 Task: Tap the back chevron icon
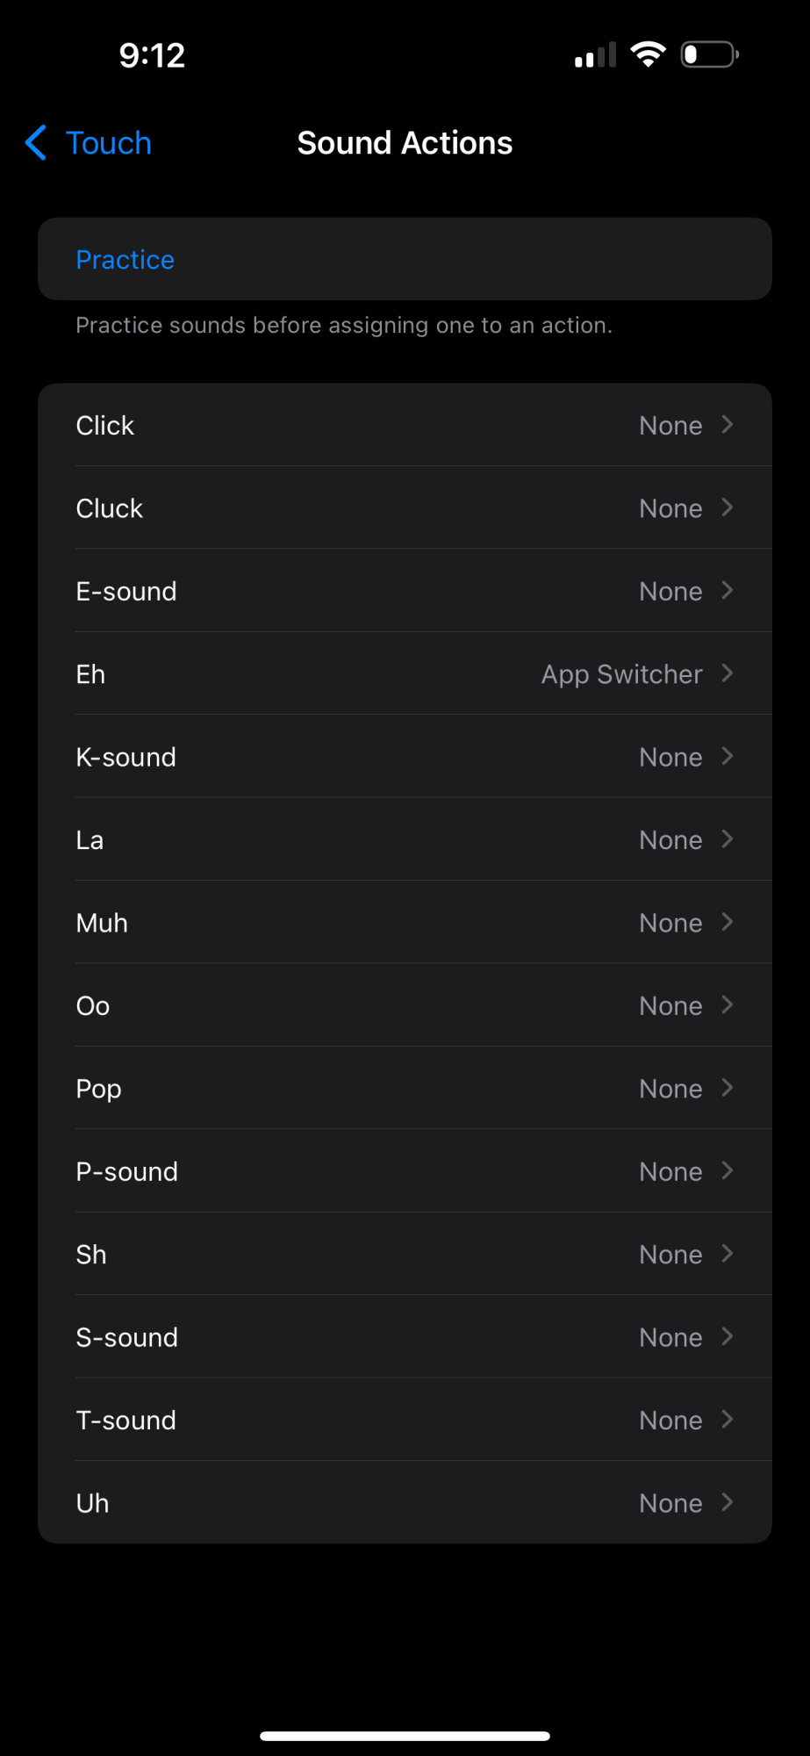tap(36, 143)
